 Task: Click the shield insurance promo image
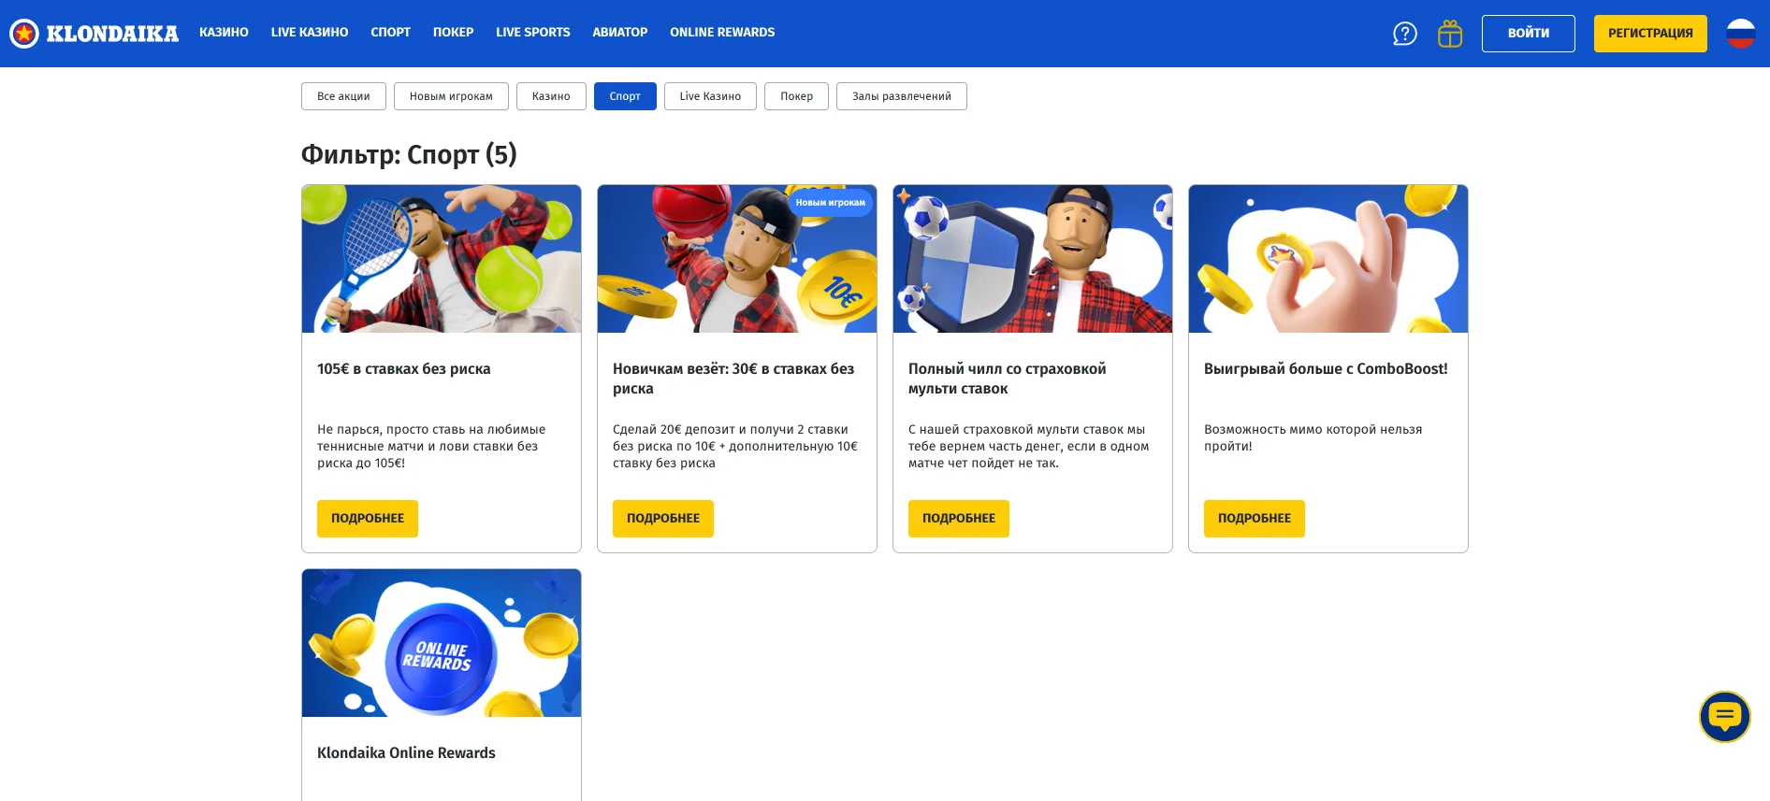[1032, 259]
